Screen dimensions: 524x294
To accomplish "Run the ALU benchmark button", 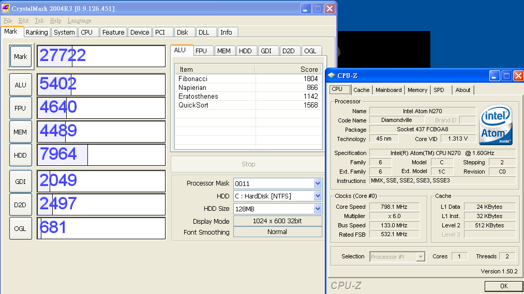I will (21, 85).
